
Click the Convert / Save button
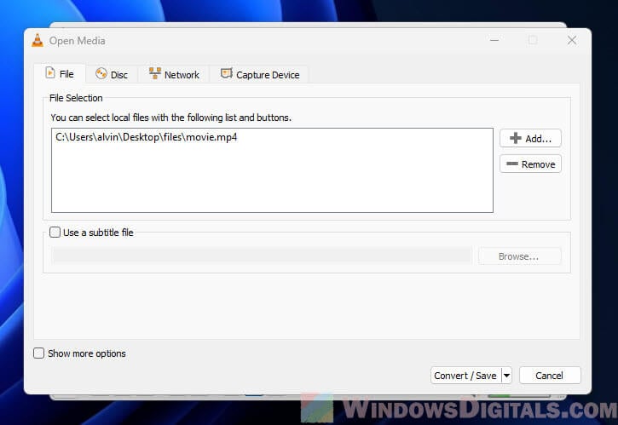point(465,376)
